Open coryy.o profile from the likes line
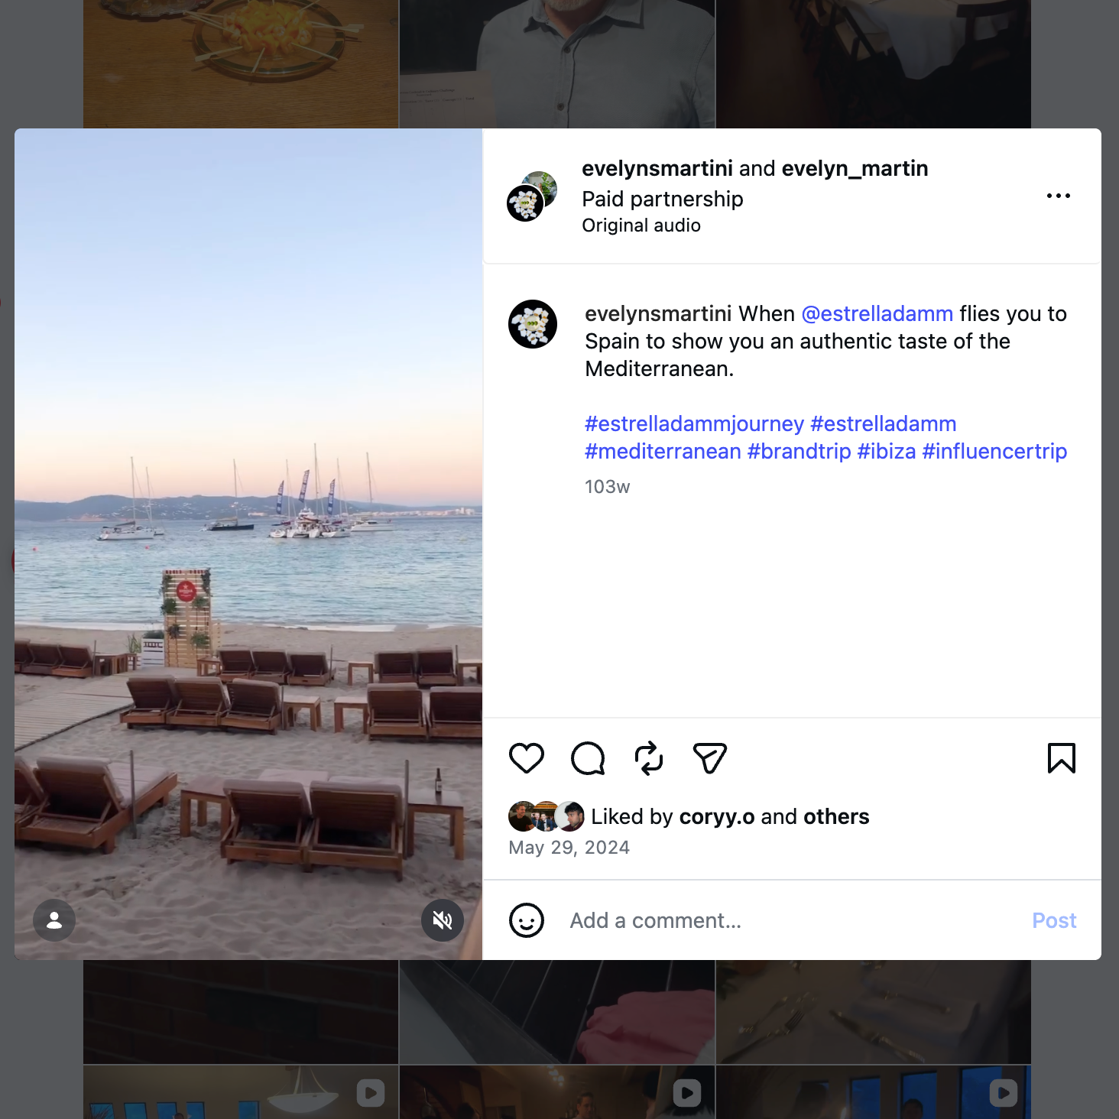This screenshot has height=1119, width=1119. click(x=717, y=816)
